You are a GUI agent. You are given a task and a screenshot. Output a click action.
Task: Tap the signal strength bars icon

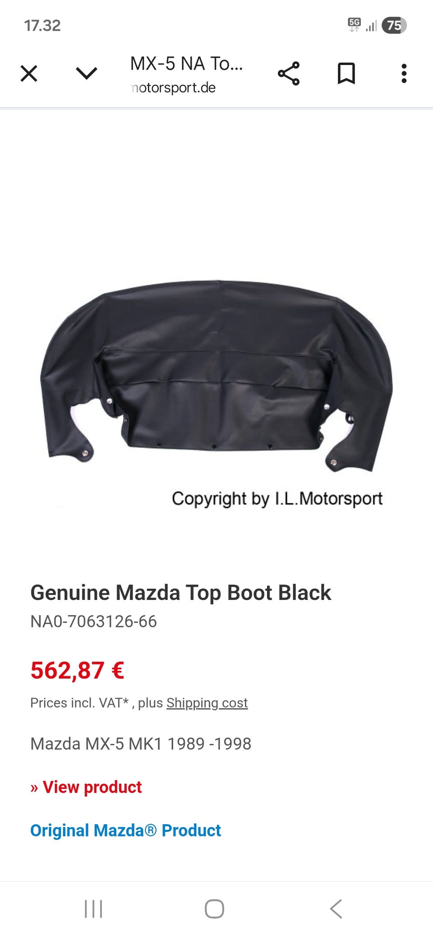tap(371, 26)
